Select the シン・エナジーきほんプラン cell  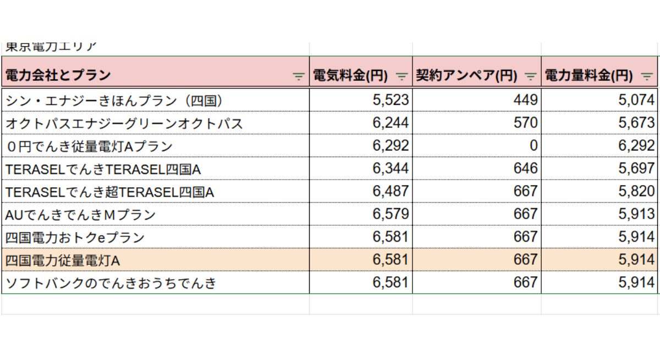[155, 100]
